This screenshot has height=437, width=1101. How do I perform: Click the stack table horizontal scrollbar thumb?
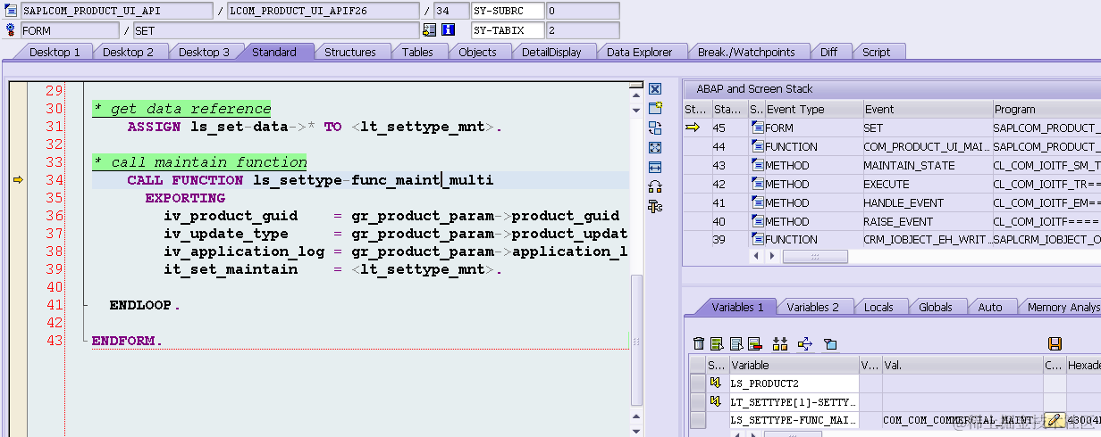click(815, 256)
